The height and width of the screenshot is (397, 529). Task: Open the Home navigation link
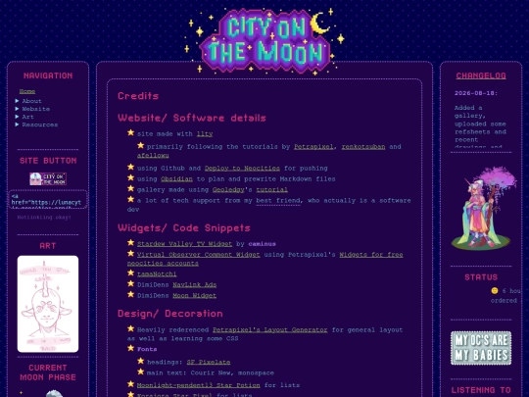click(x=27, y=91)
